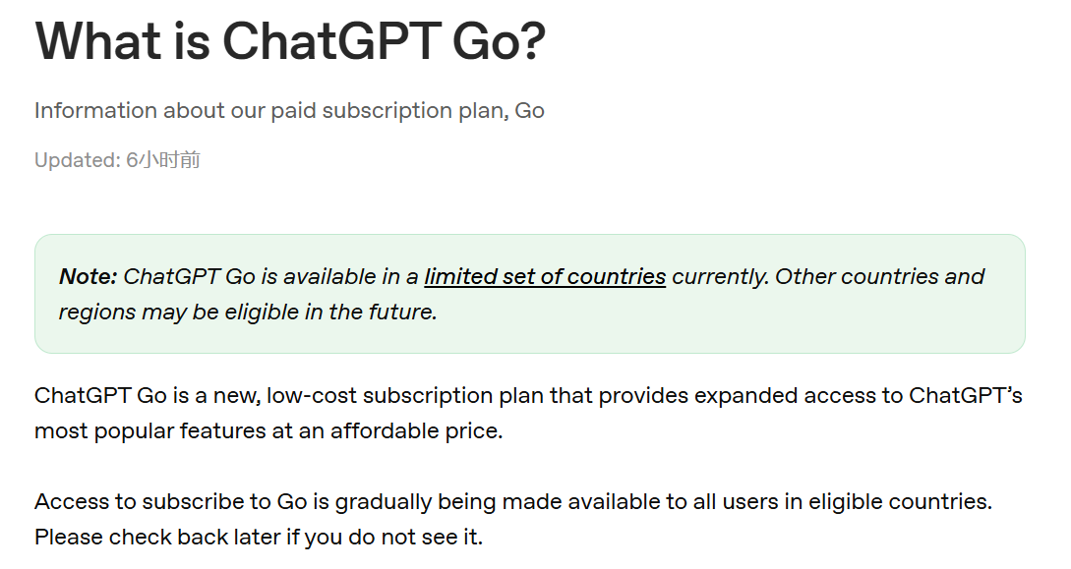
Task: Click the "6小时前" timestamp text
Action: point(163,160)
